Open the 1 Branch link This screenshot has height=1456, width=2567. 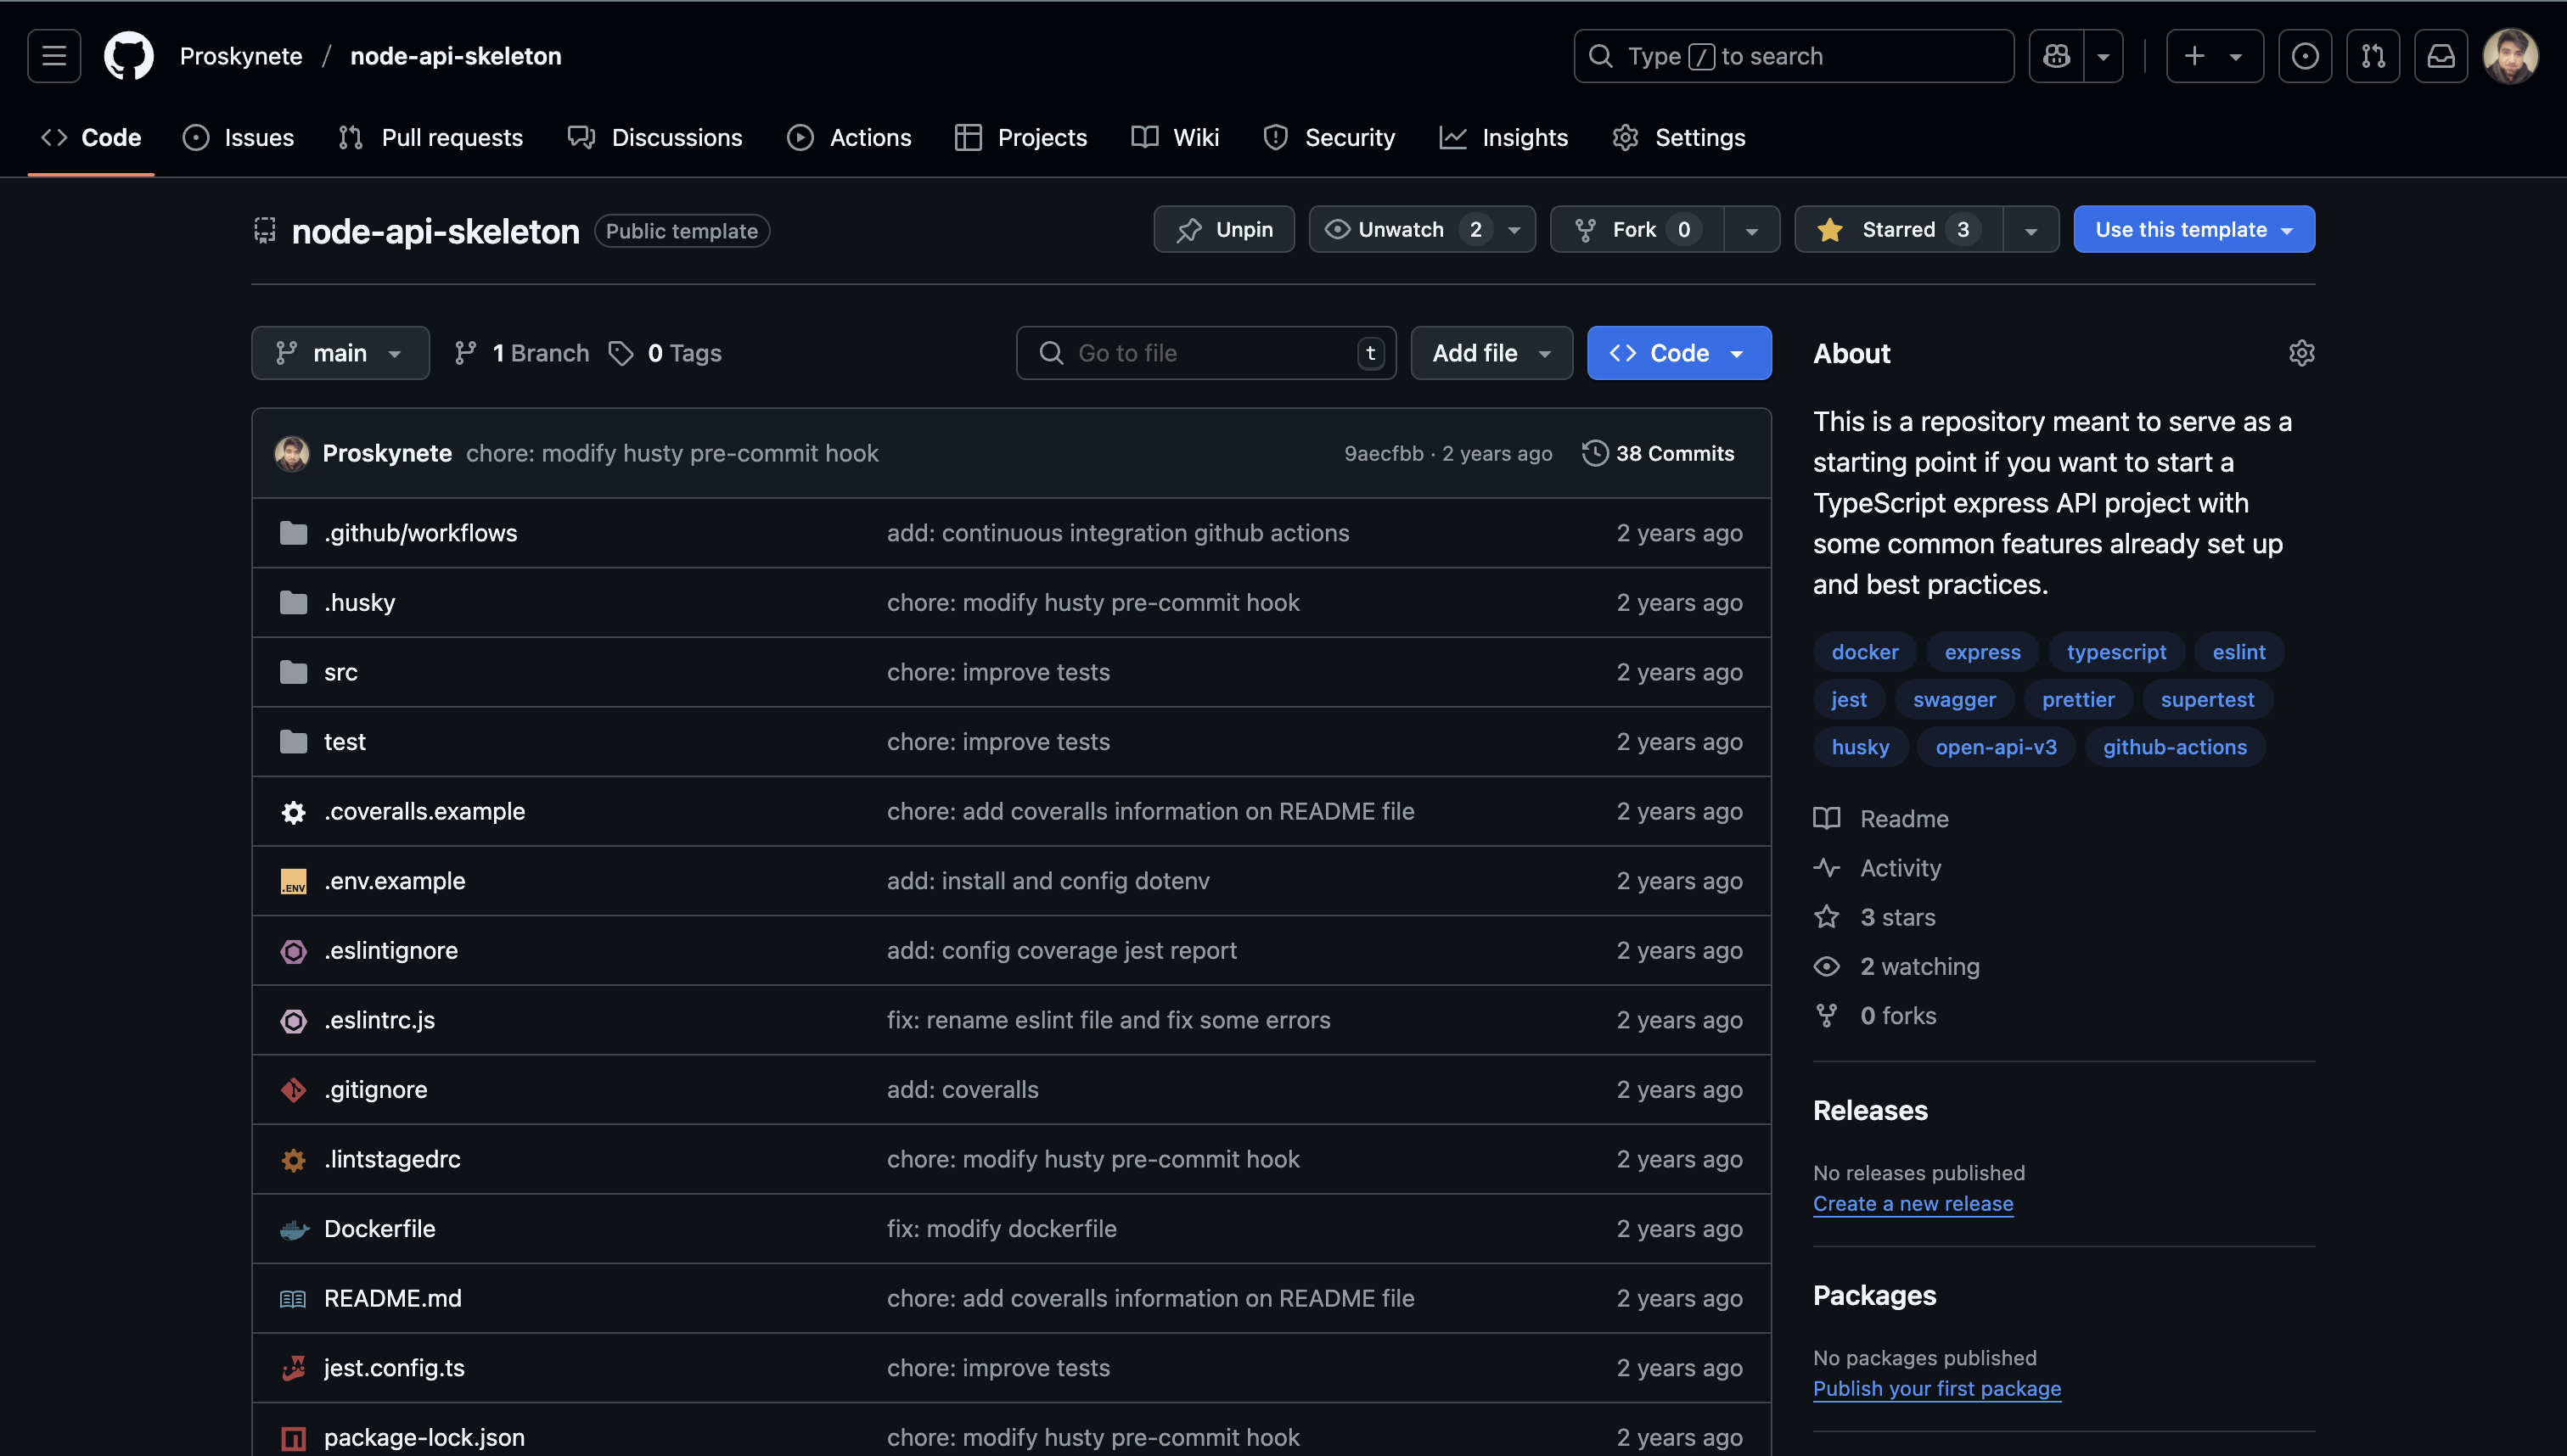click(x=521, y=353)
